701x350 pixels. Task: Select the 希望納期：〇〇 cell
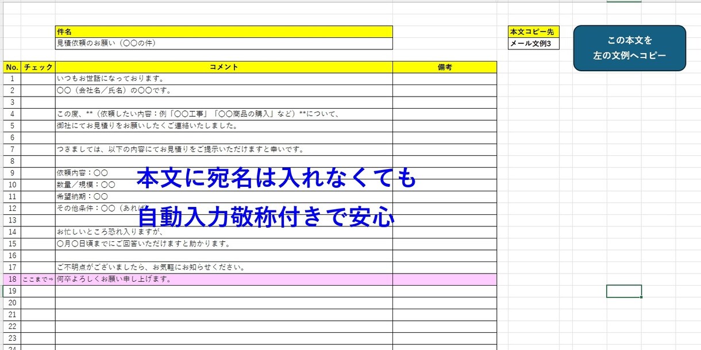(224, 197)
